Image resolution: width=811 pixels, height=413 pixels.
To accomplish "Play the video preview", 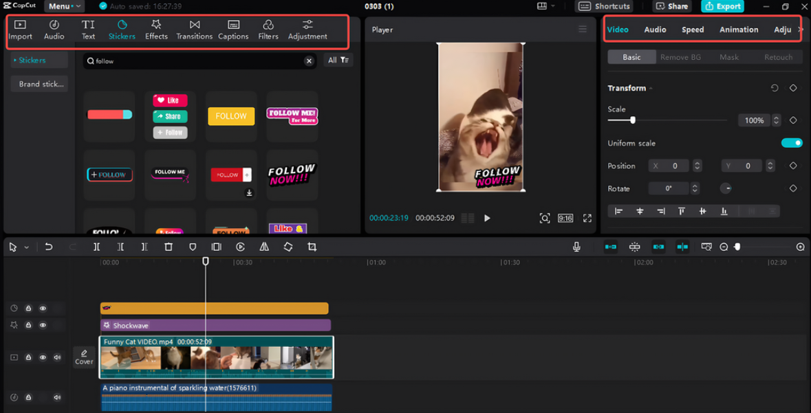I will (x=487, y=218).
